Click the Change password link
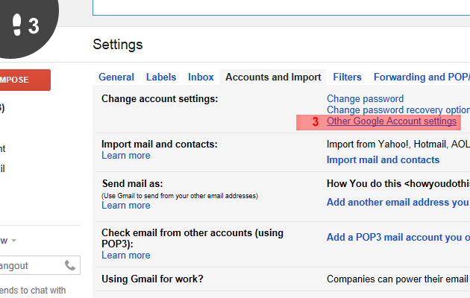 (x=365, y=99)
